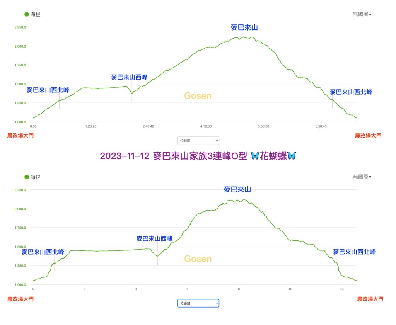The height and width of the screenshot is (325, 396).
Task: Expand the 依時間 axis selector
Action: [x=198, y=140]
